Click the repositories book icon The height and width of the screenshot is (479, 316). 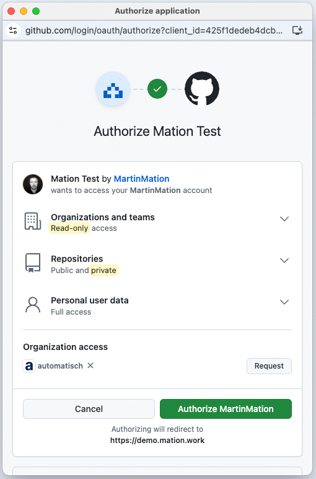click(33, 262)
